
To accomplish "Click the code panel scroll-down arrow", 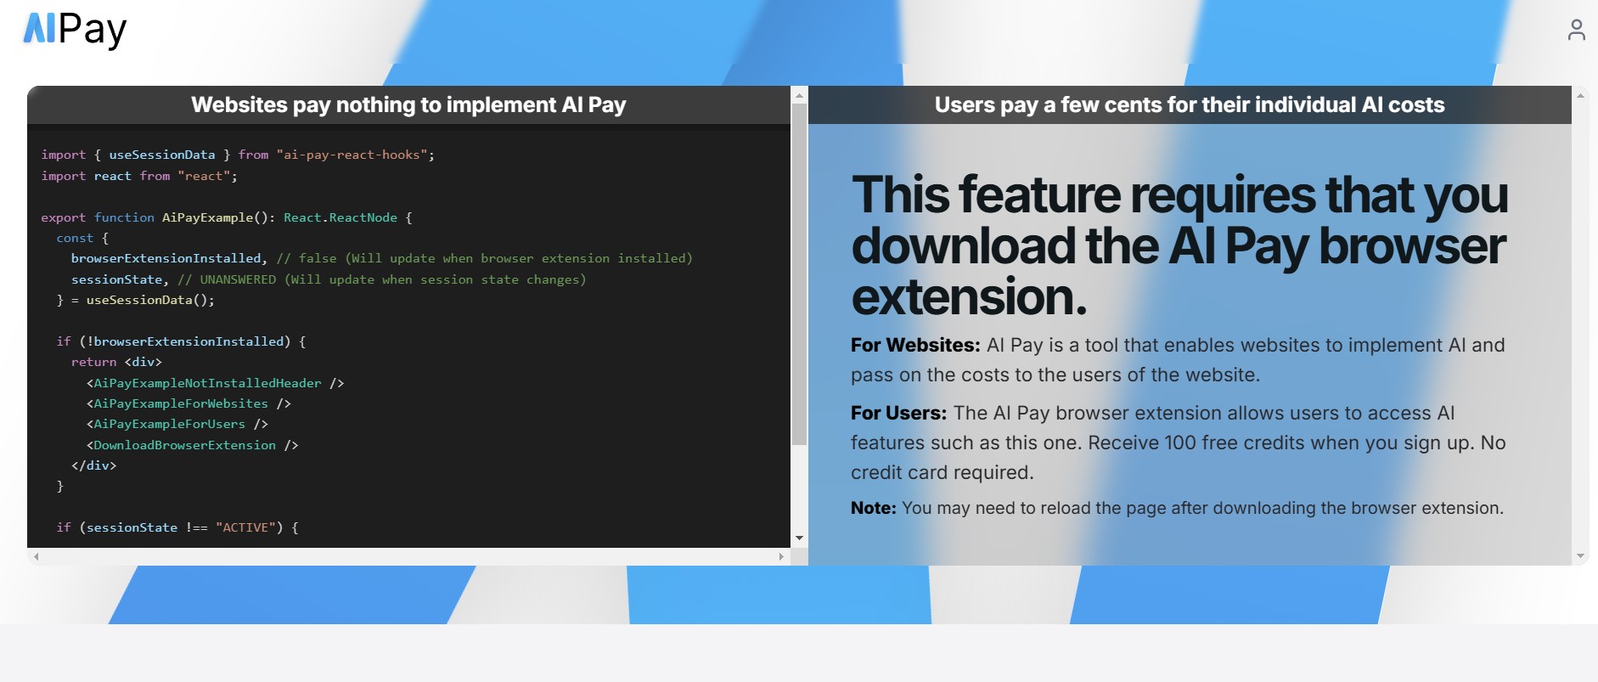I will pos(799,538).
